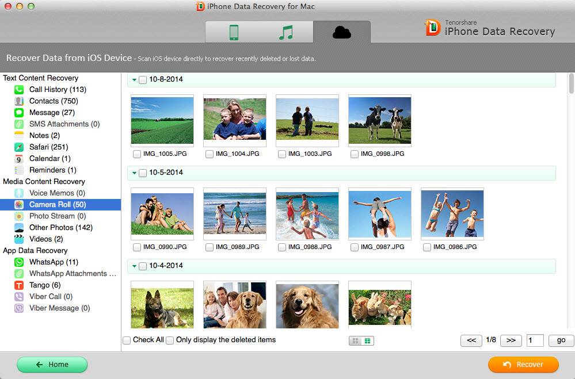Collapse the 10-4-2014 date section
The image size is (575, 379).
134,266
